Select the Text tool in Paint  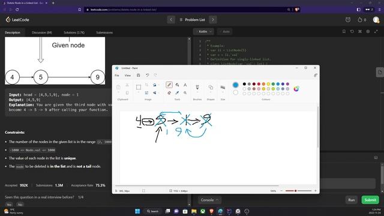pyautogui.click(x=185, y=85)
